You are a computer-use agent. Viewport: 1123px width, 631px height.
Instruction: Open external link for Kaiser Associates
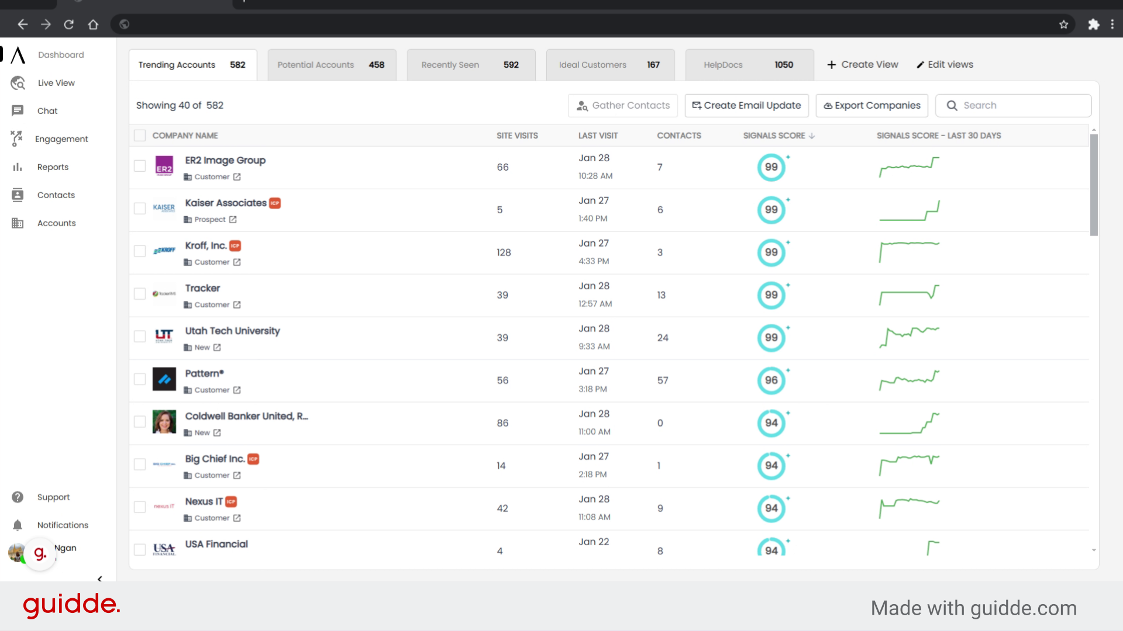[x=233, y=220]
